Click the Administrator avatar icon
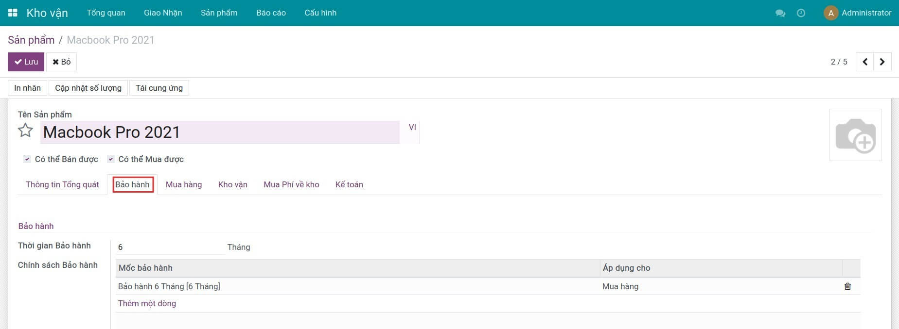 [x=830, y=13]
